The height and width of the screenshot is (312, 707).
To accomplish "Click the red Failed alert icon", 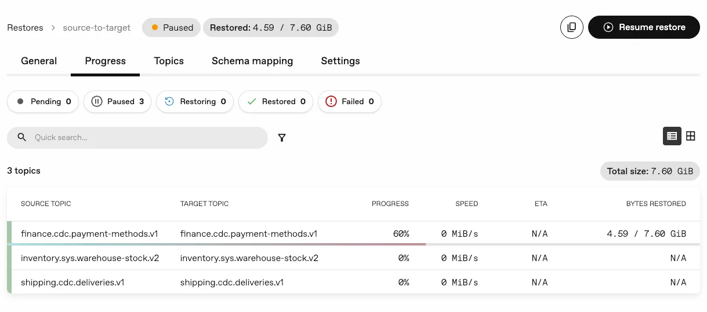I will click(331, 101).
